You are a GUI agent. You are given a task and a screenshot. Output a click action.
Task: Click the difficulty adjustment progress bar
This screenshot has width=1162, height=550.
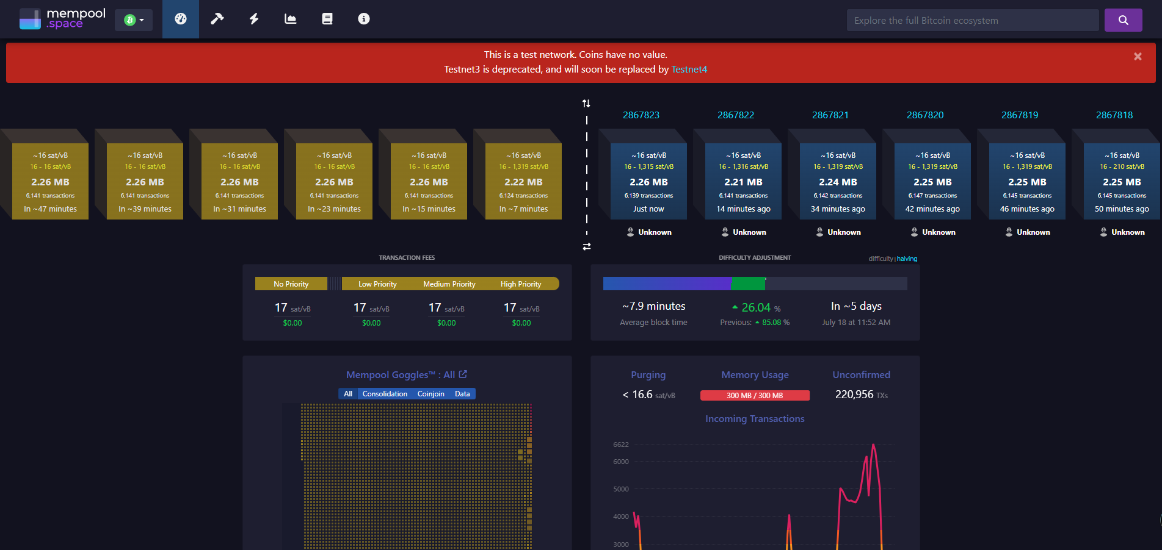pyautogui.click(x=755, y=284)
